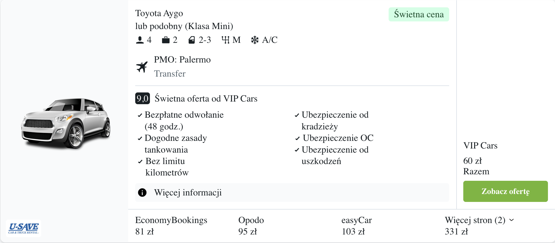Open the Więcej informacji section
This screenshot has height=243, width=555.
coord(188,192)
